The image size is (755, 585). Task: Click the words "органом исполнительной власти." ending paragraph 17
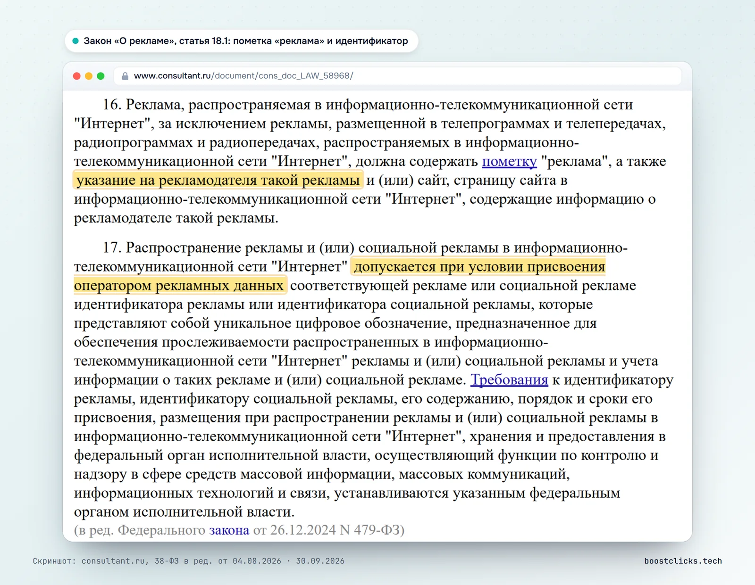[x=184, y=512]
